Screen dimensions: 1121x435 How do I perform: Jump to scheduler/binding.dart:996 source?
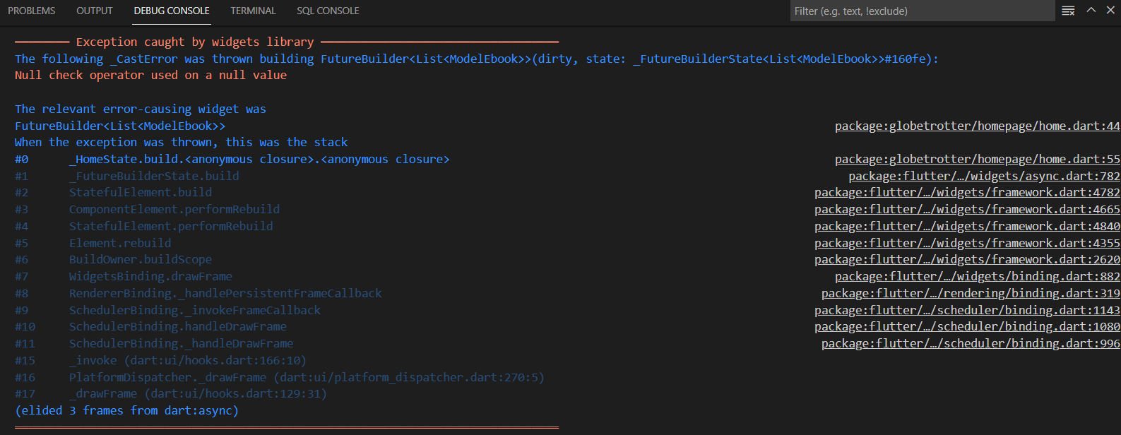pos(971,343)
